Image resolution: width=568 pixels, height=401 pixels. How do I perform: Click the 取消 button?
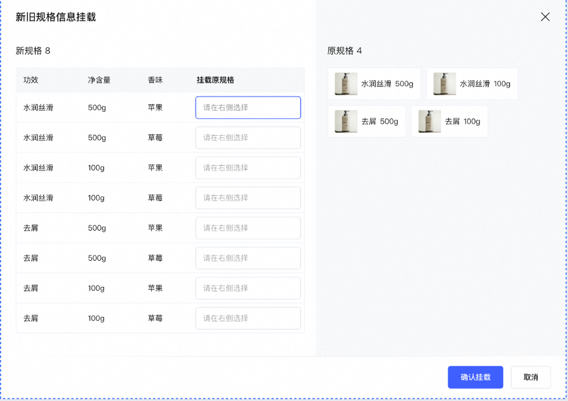[x=530, y=377]
